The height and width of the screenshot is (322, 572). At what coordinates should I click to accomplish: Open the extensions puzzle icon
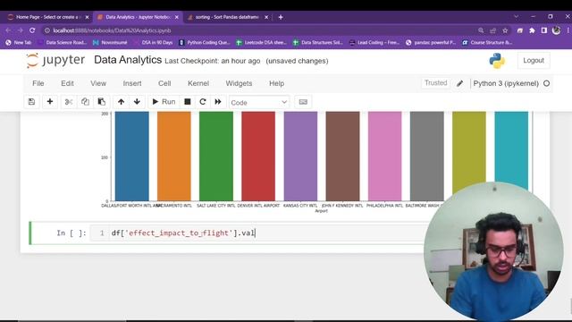click(532, 30)
